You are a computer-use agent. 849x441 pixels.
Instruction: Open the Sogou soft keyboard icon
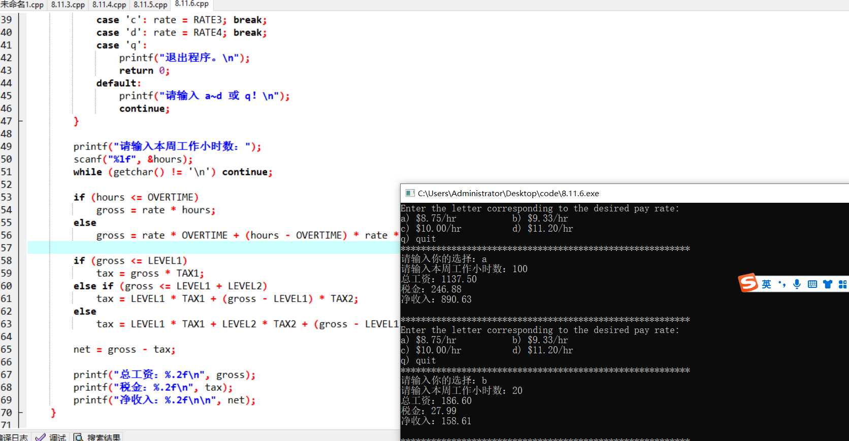click(x=812, y=284)
